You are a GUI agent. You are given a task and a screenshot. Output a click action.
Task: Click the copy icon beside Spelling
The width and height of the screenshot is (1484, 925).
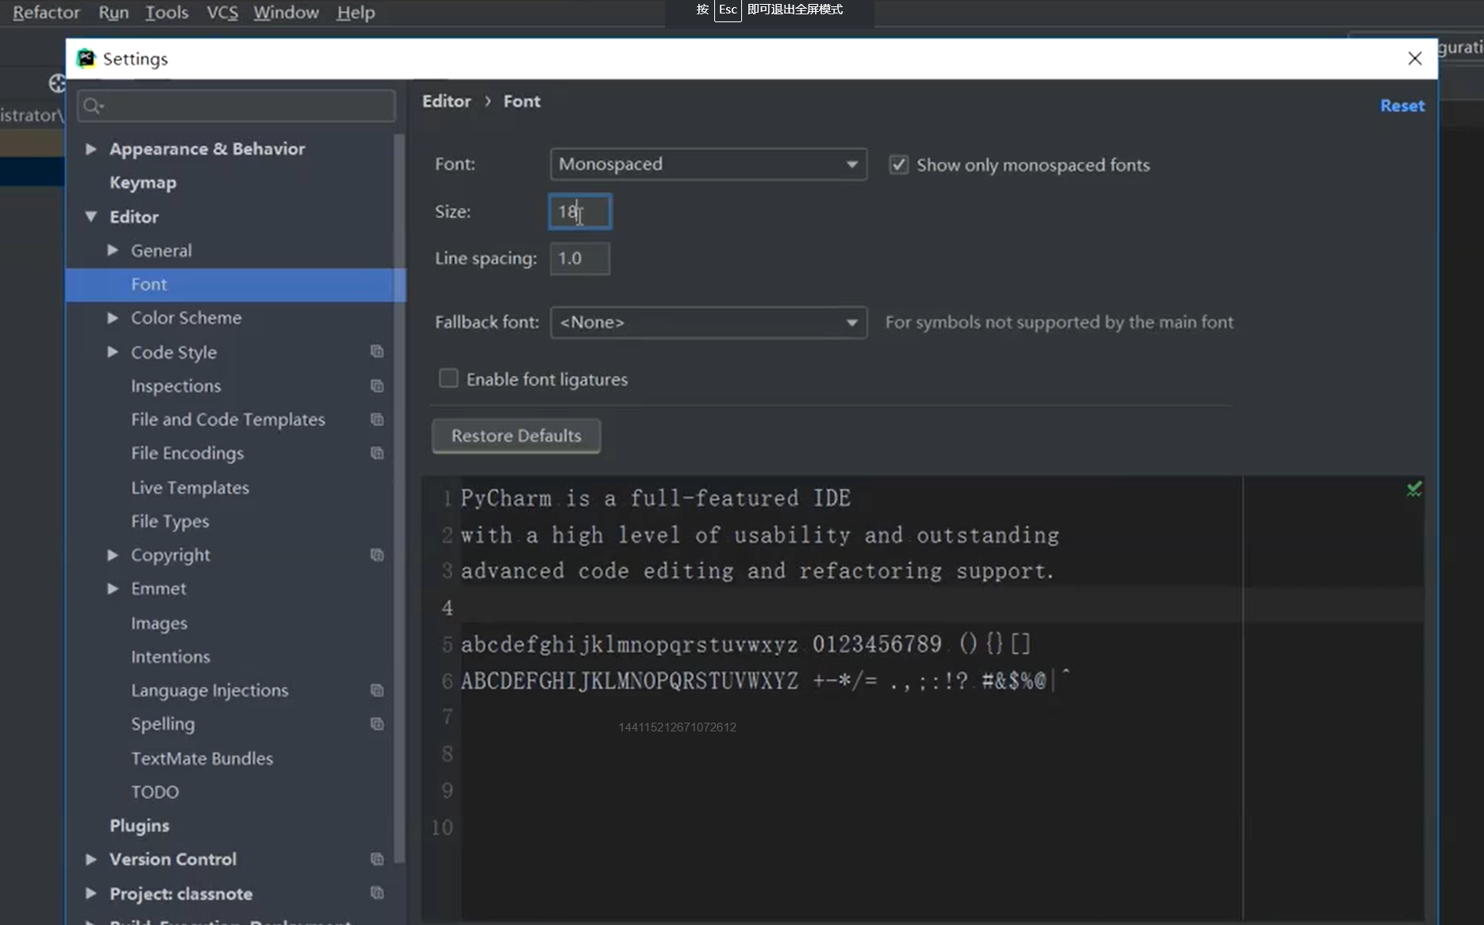[377, 723]
